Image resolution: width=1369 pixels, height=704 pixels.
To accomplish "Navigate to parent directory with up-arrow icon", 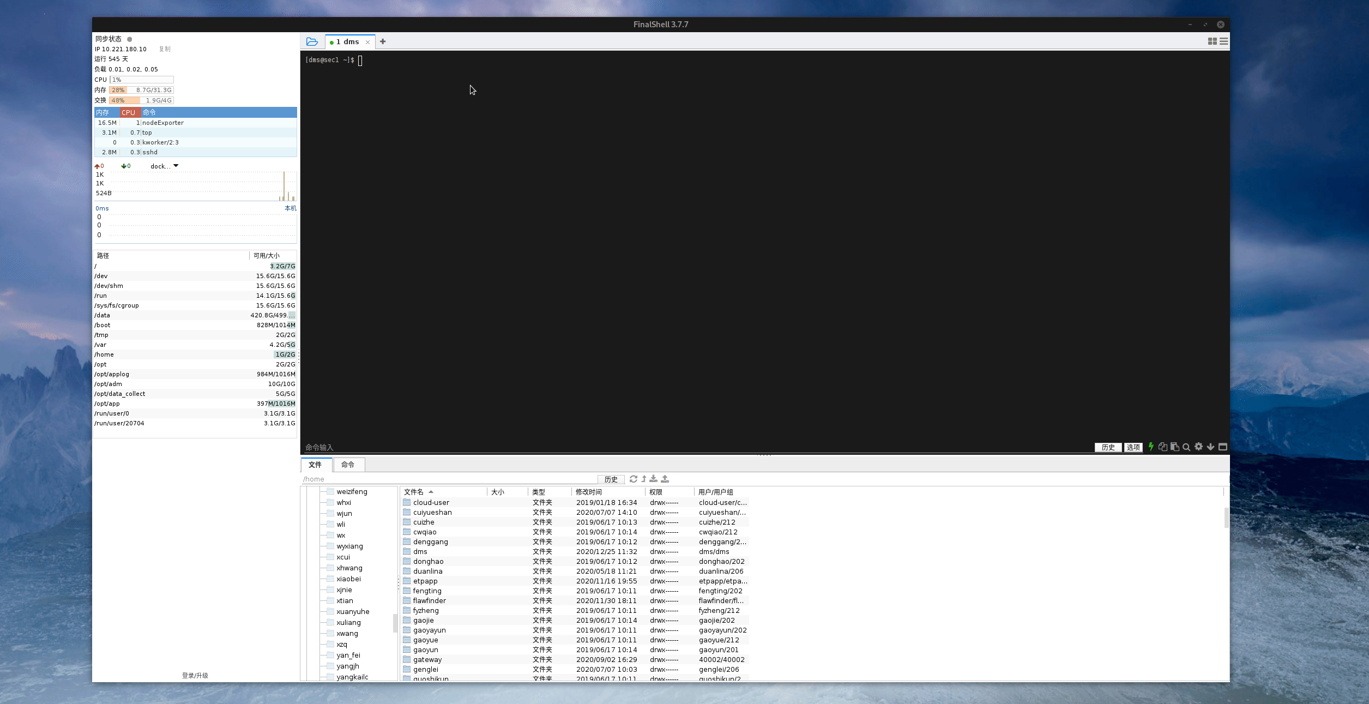I will click(x=643, y=479).
